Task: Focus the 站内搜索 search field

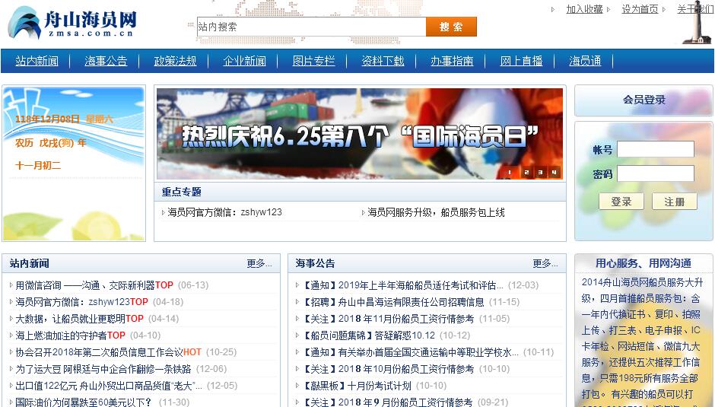Action: tap(311, 27)
